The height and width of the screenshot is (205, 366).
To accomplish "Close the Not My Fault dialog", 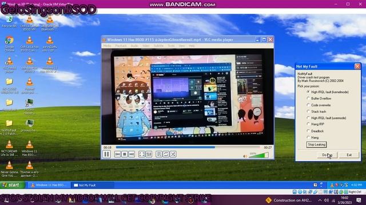I will coord(357,67).
